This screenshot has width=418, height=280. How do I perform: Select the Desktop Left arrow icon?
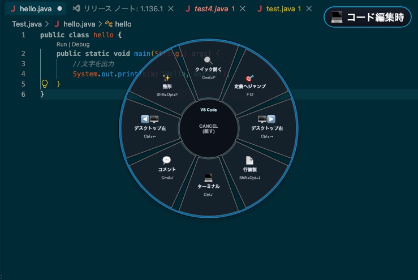[x=145, y=119]
